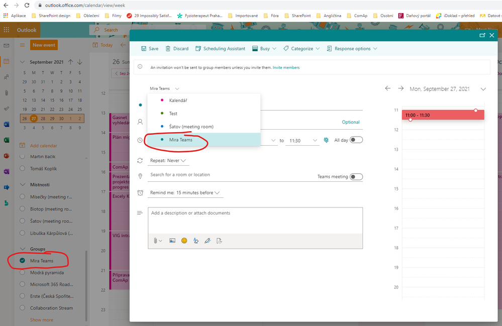Image resolution: width=502 pixels, height=326 pixels.
Task: Open Repeat: Never dropdown
Action: pyautogui.click(x=168, y=161)
